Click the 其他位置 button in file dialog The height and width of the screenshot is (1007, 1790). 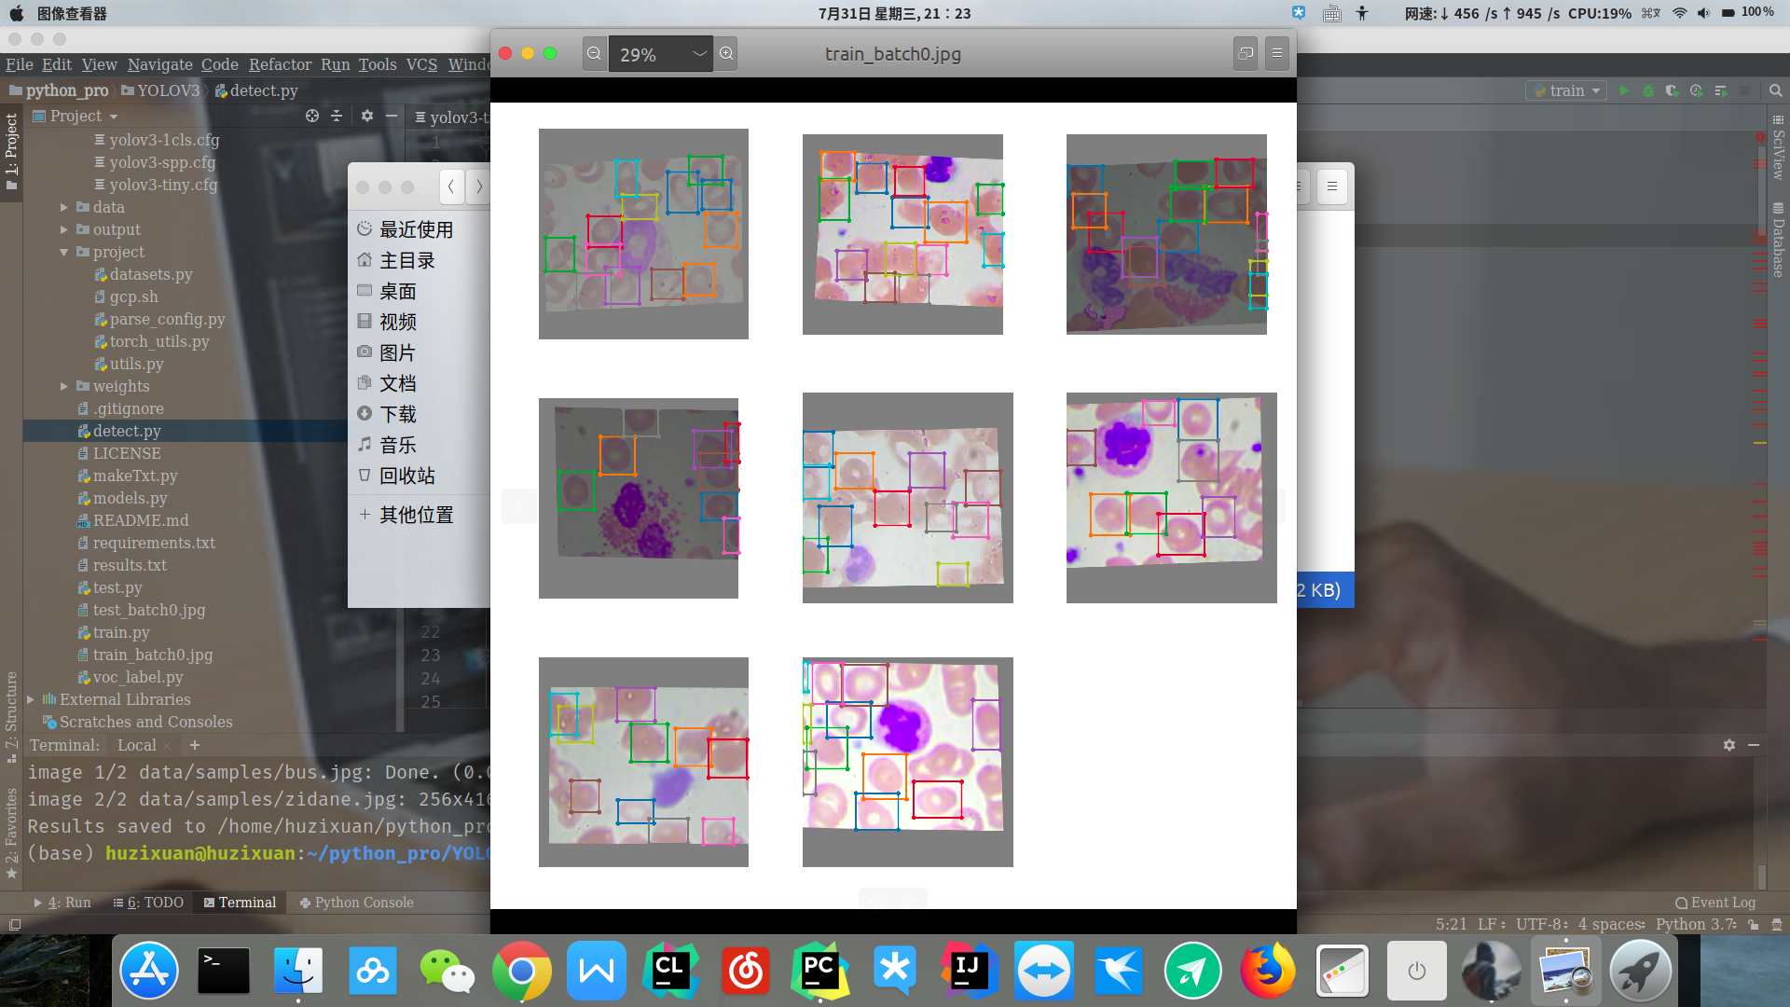(417, 514)
